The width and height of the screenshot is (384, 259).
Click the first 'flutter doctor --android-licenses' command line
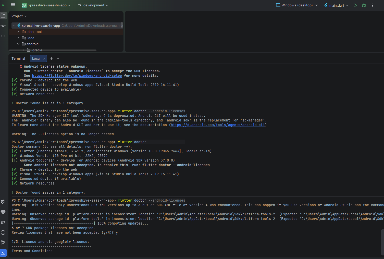point(98,111)
